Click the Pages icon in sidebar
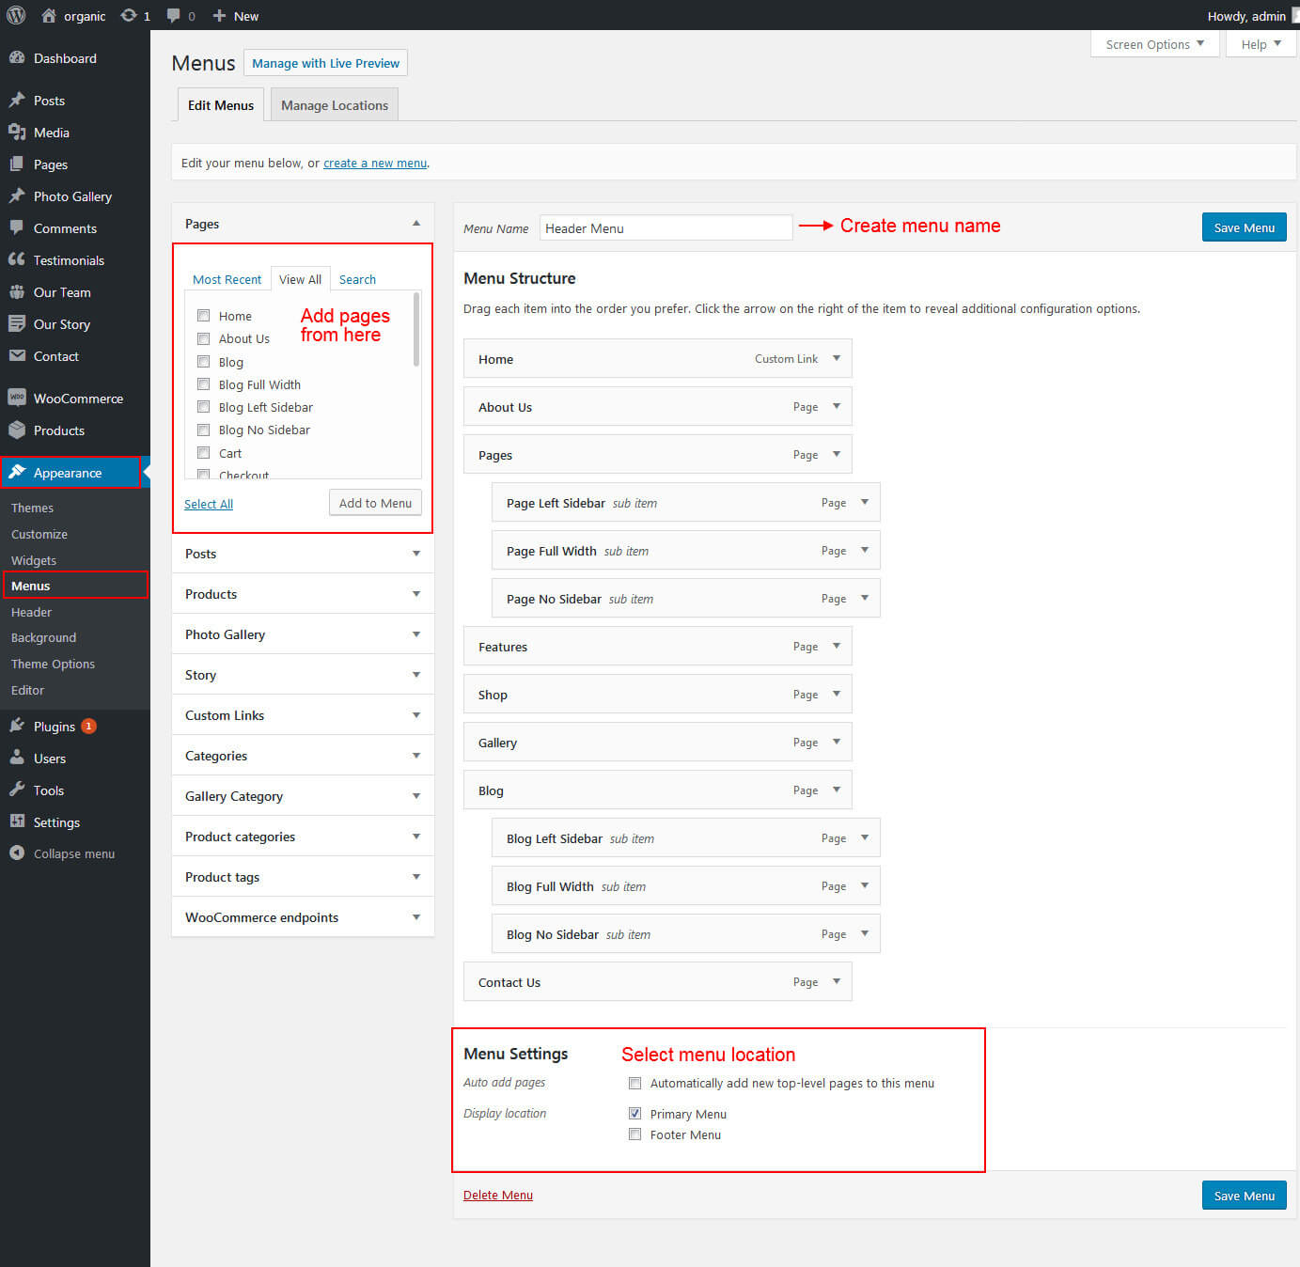Image resolution: width=1300 pixels, height=1267 pixels. [x=17, y=164]
